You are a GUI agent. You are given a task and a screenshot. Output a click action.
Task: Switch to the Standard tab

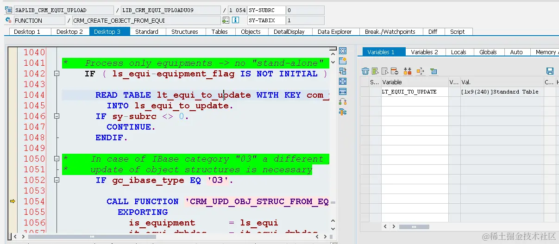147,31
